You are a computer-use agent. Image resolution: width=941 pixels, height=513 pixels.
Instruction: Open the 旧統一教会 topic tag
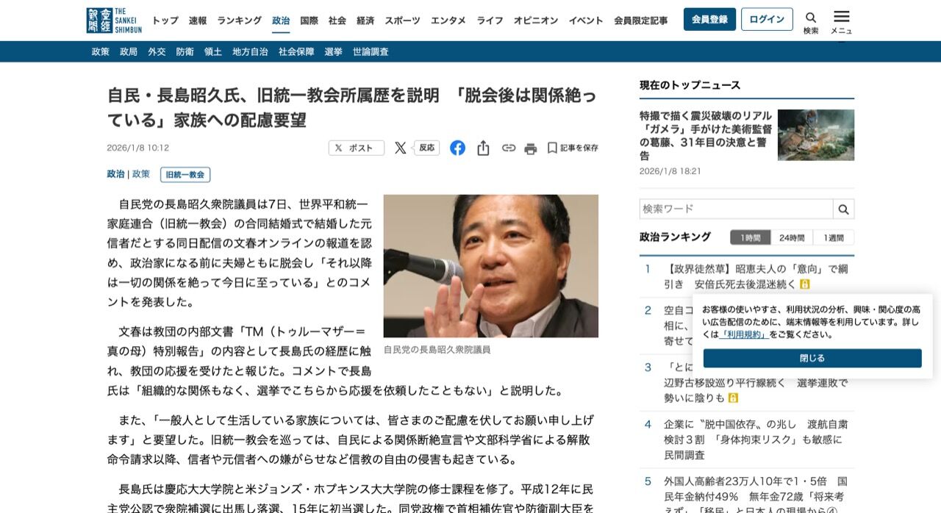(185, 175)
